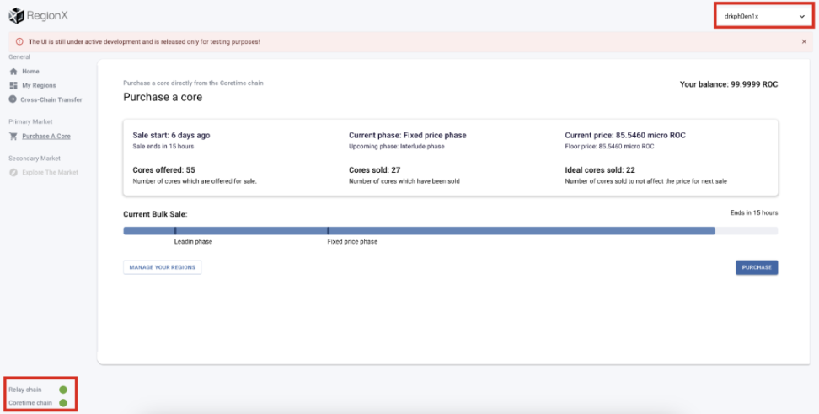819x414 pixels.
Task: Go to the Home page
Action: pos(30,72)
